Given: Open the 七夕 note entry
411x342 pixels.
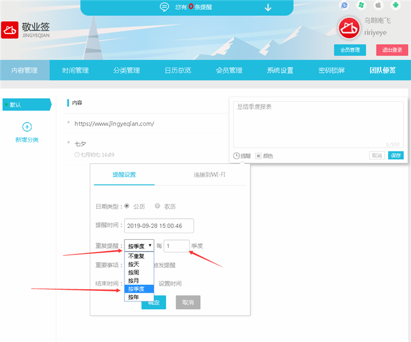Looking at the screenshot, I should (80, 144).
